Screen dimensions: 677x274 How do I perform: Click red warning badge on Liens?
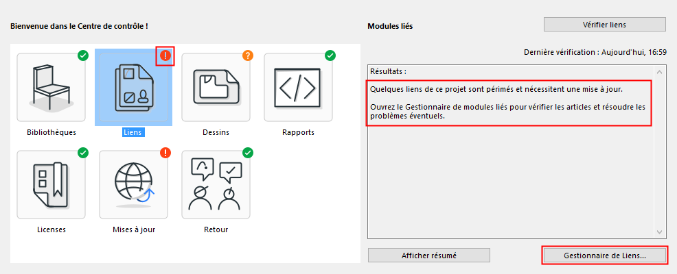tap(165, 55)
